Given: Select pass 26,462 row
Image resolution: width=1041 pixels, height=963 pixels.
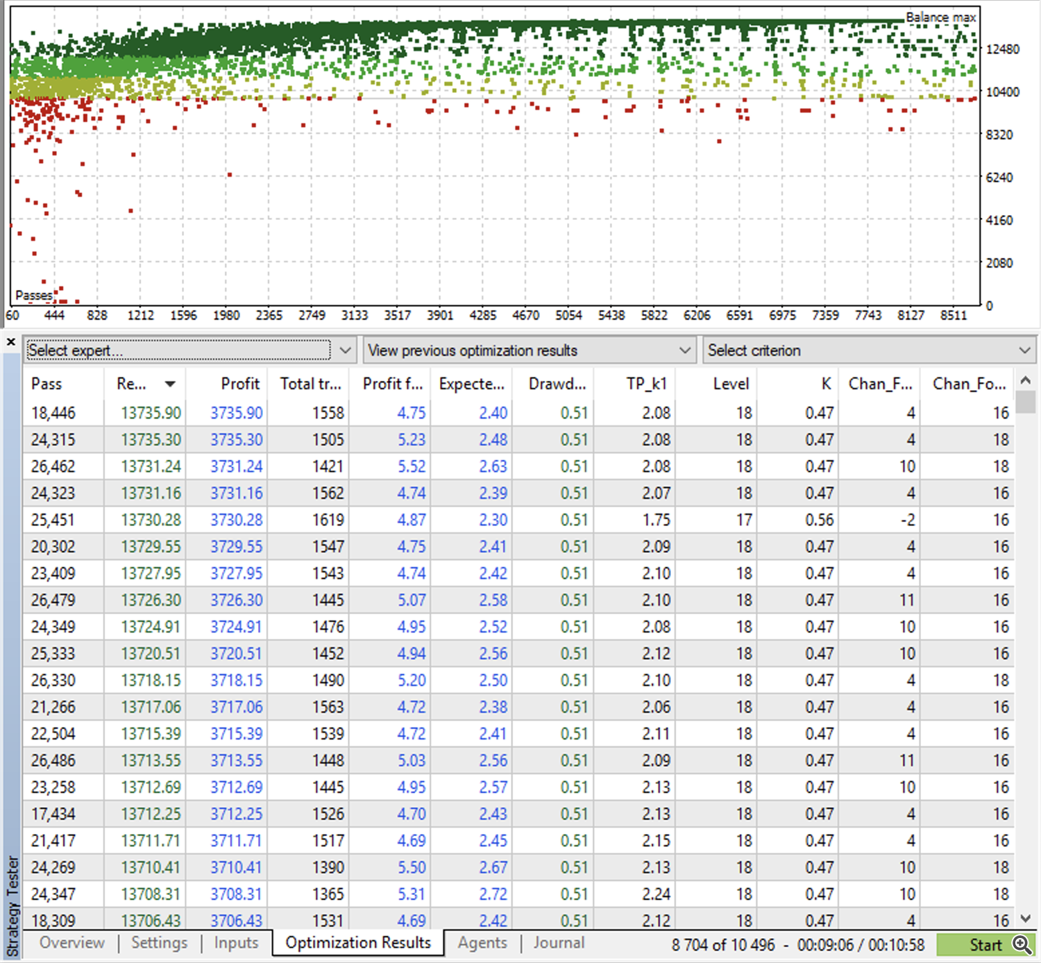Looking at the screenshot, I should (x=518, y=466).
